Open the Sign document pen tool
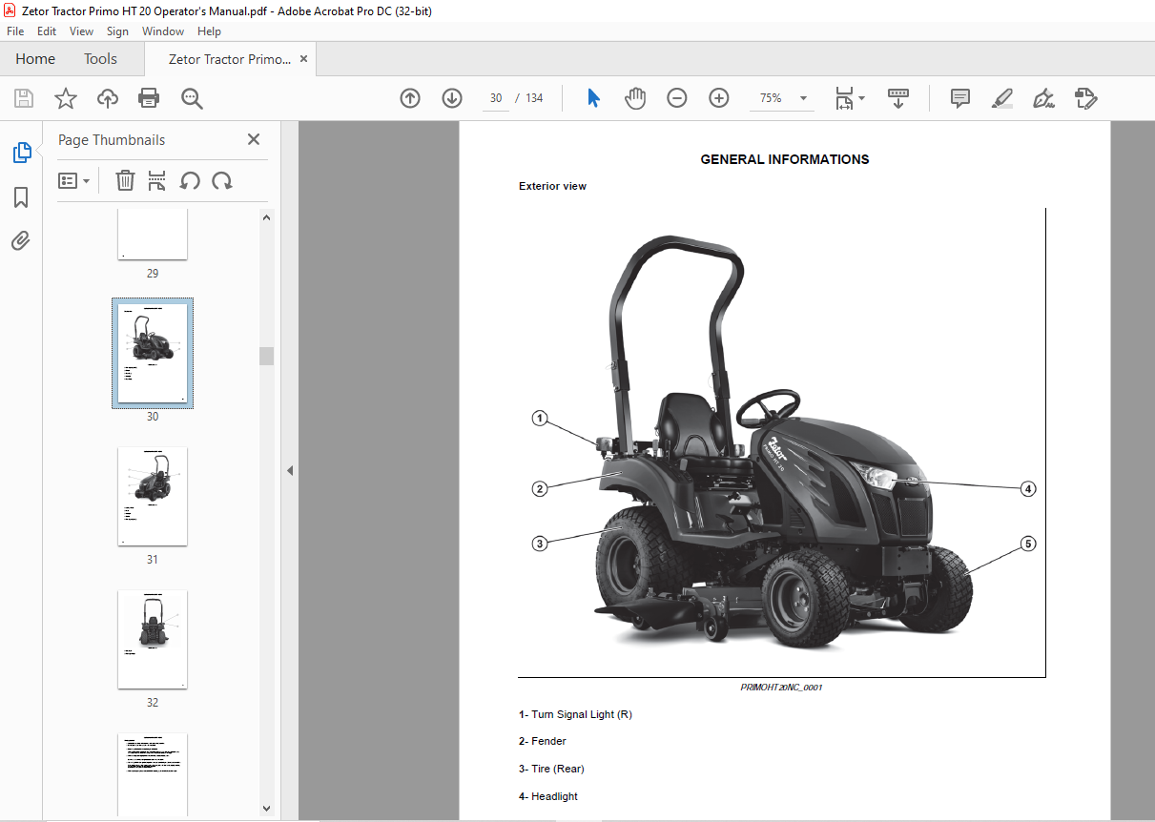Viewport: 1155px width, 822px height. click(1043, 98)
